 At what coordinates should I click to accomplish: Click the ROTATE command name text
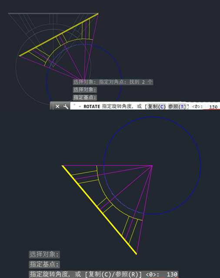(x=92, y=106)
